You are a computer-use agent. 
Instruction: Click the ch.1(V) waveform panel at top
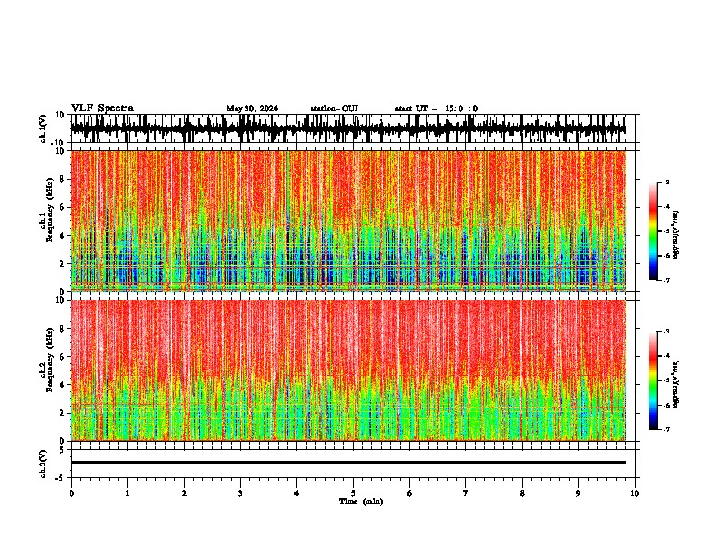352,128
